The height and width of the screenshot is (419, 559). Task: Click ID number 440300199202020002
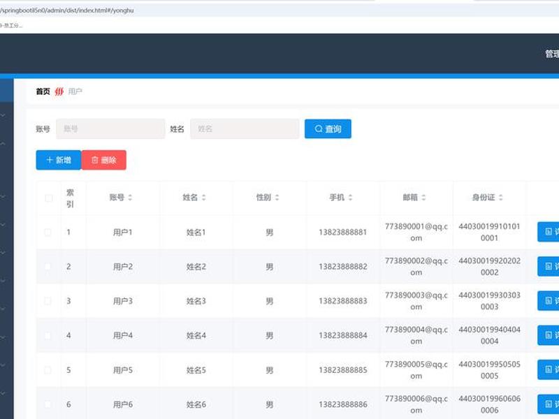[x=490, y=267]
